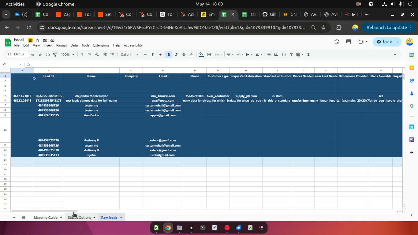Click the Share button

pos(384,42)
